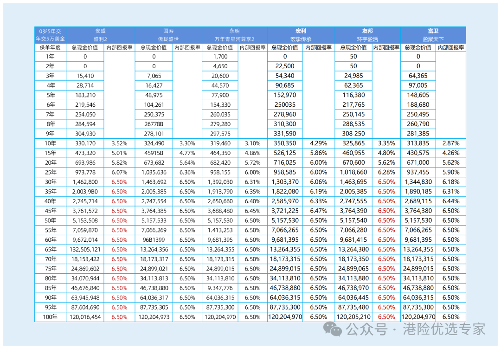Click the value 330,170
501x349 pixels.
[x=85, y=143]
